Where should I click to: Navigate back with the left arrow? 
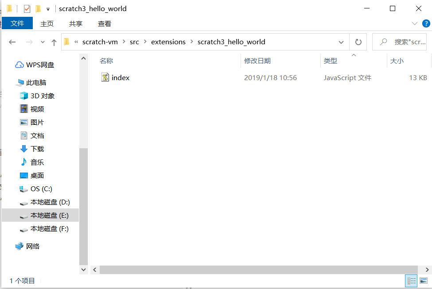[x=12, y=42]
